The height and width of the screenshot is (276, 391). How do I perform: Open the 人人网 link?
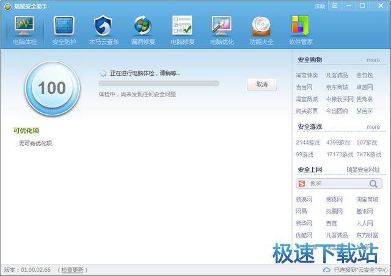point(365,223)
